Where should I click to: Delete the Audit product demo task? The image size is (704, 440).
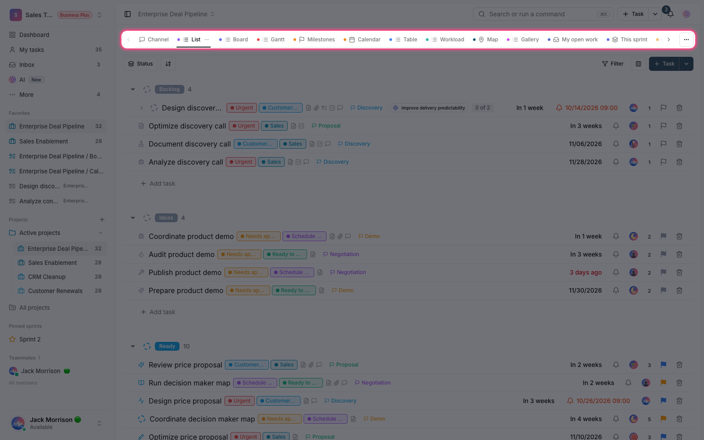coord(679,254)
